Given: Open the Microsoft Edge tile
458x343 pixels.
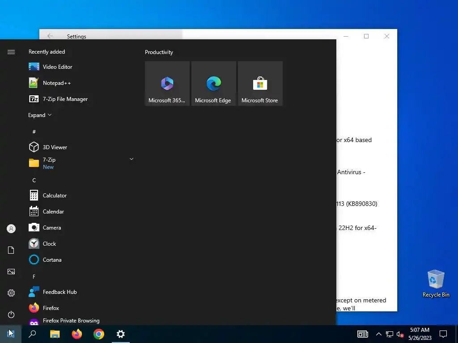Looking at the screenshot, I should click(x=213, y=84).
